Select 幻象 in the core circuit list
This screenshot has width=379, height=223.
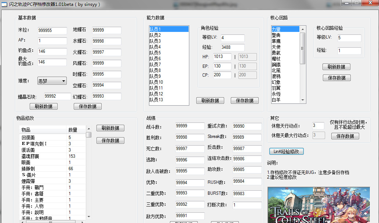(285, 83)
